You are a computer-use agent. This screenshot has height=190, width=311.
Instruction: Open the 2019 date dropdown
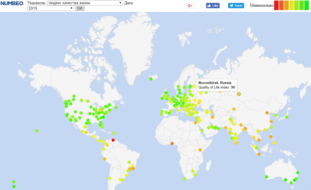pyautogui.click(x=50, y=8)
